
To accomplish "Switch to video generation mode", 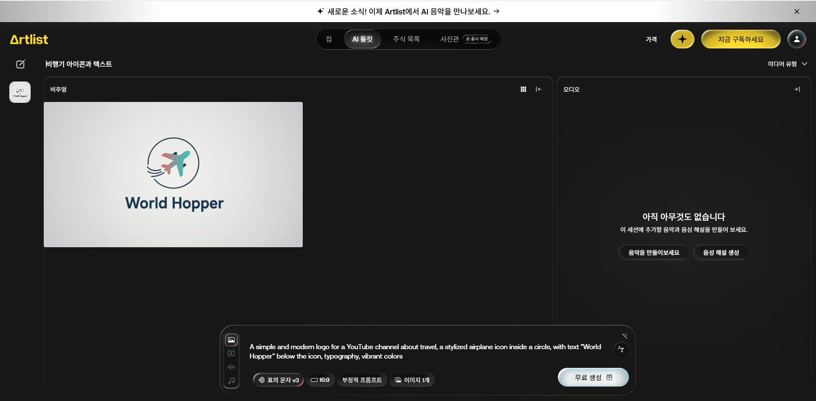I will coord(231,353).
